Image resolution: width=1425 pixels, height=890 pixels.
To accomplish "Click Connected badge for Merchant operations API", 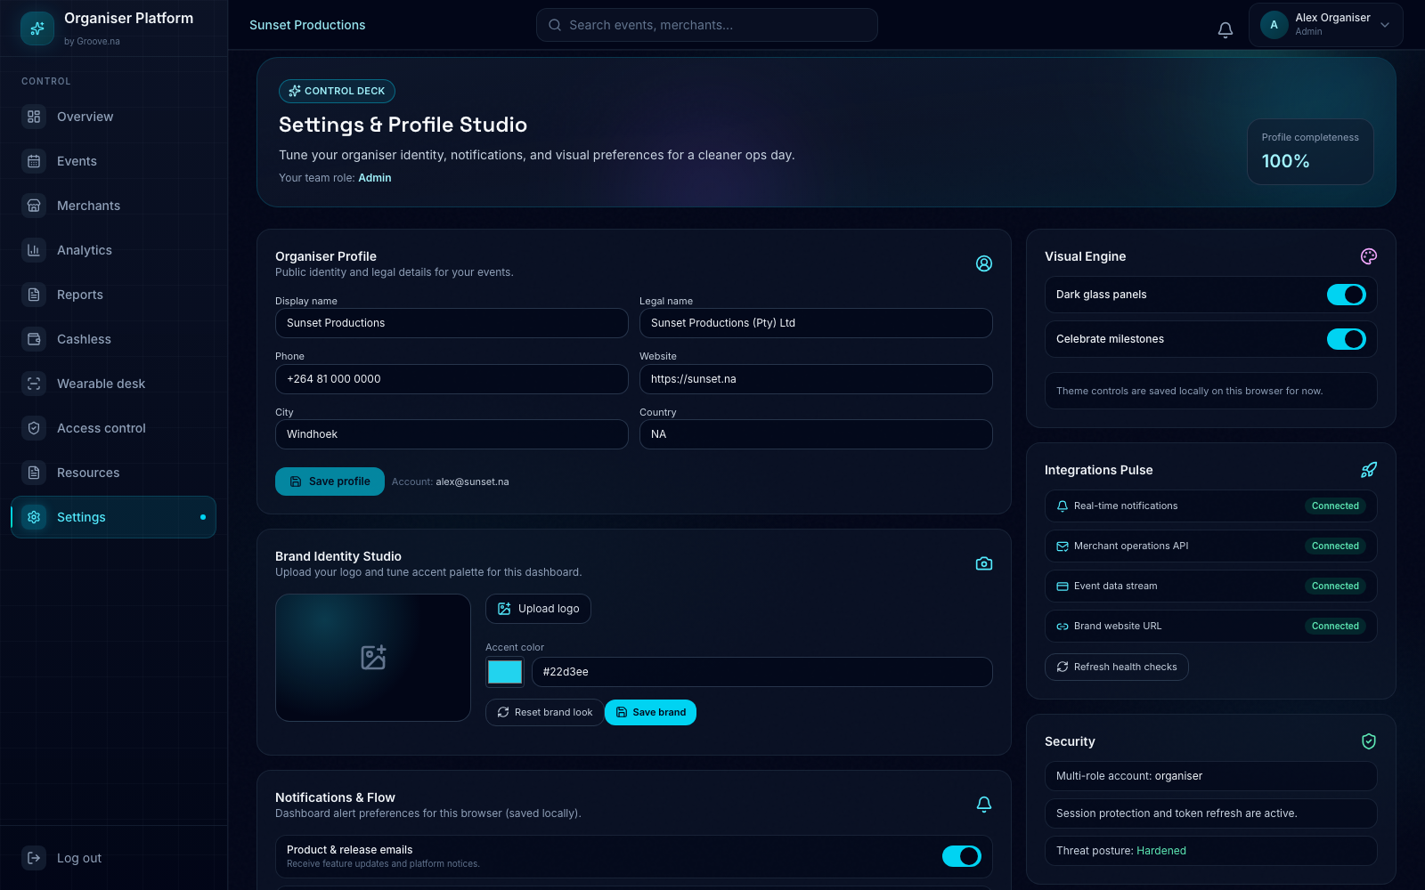I will [x=1335, y=546].
